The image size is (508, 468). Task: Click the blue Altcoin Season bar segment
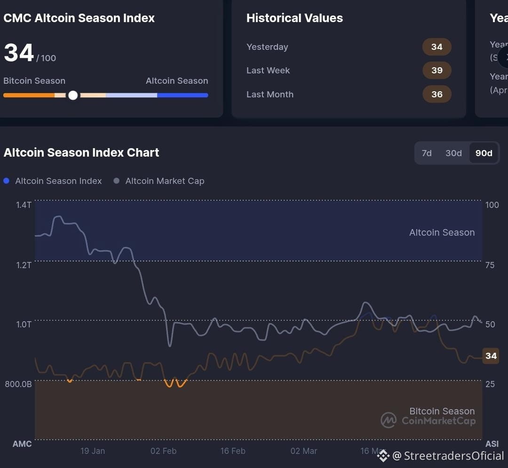183,95
